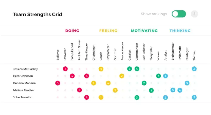Toggle the Show rankings switch
Screen dimensions: 211x115
[179, 14]
